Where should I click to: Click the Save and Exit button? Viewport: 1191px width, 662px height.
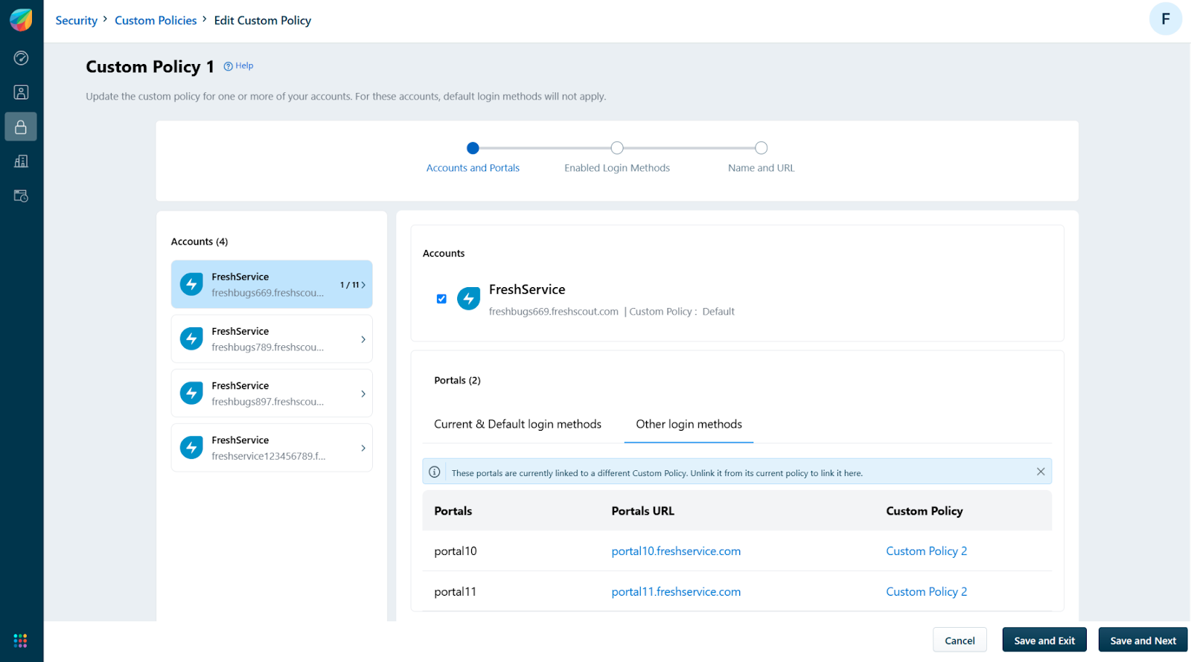point(1044,640)
